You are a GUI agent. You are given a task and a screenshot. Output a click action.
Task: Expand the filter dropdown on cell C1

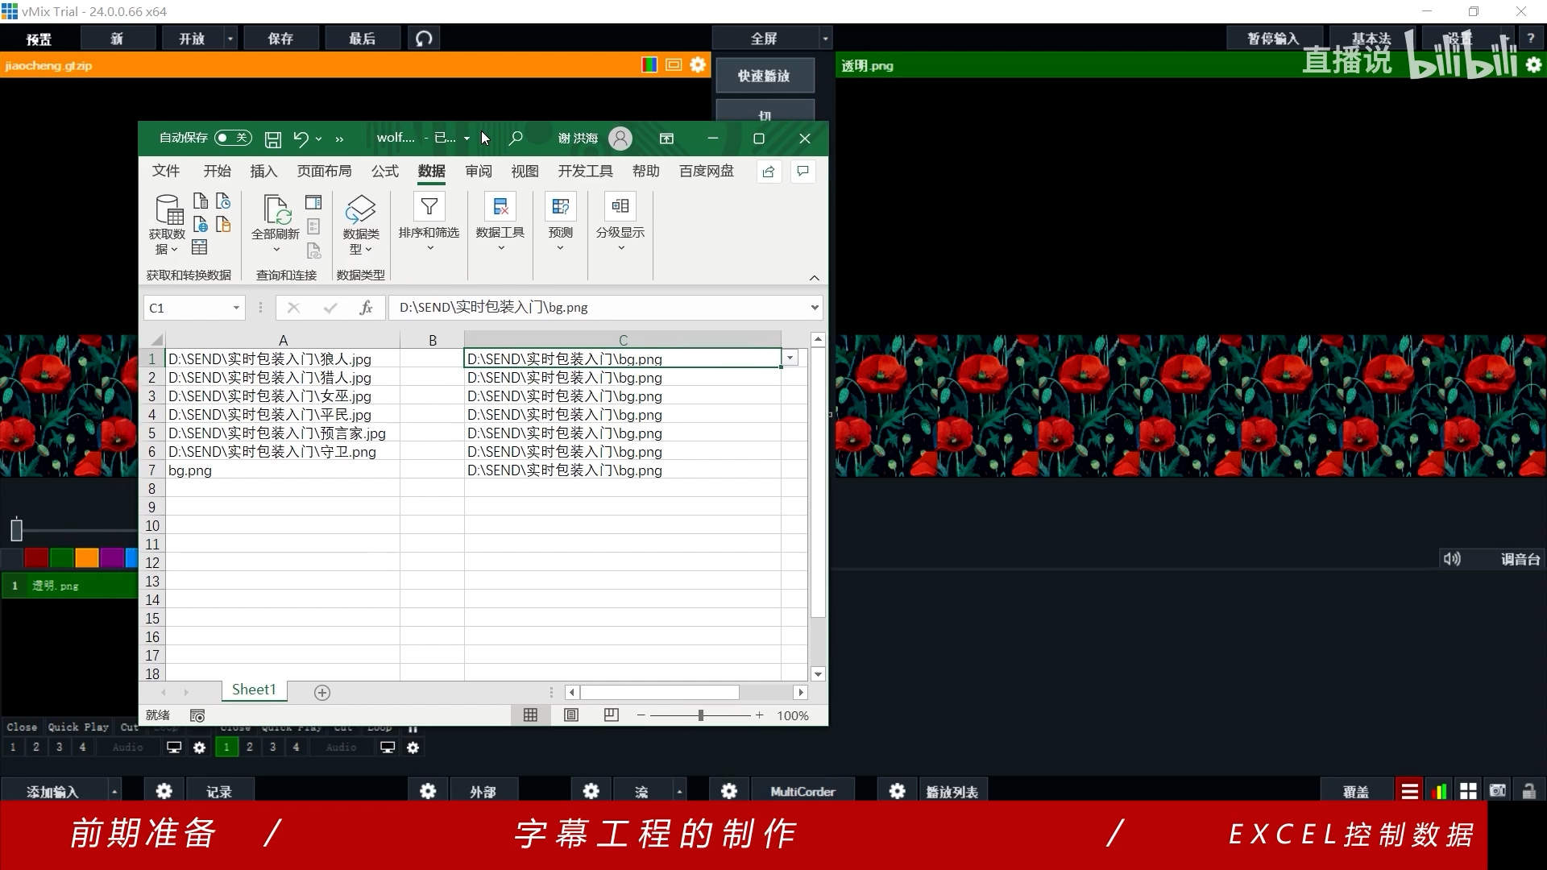[x=790, y=358]
